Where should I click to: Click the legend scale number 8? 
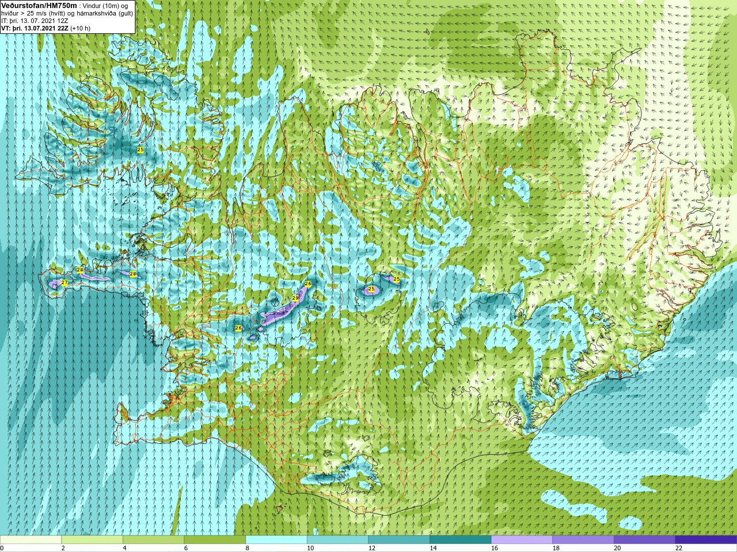pyautogui.click(x=248, y=548)
